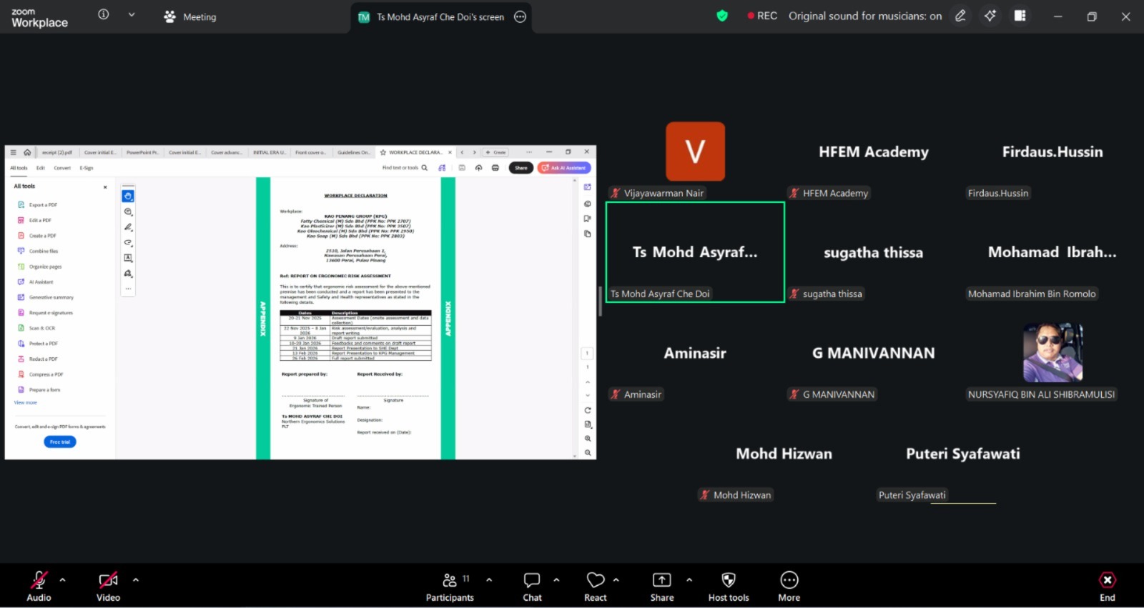Expand the Share options arrow

point(689,579)
